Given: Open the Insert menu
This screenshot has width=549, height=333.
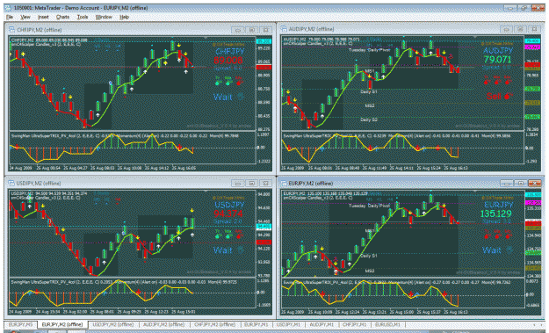Looking at the screenshot, I should tap(43, 17).
